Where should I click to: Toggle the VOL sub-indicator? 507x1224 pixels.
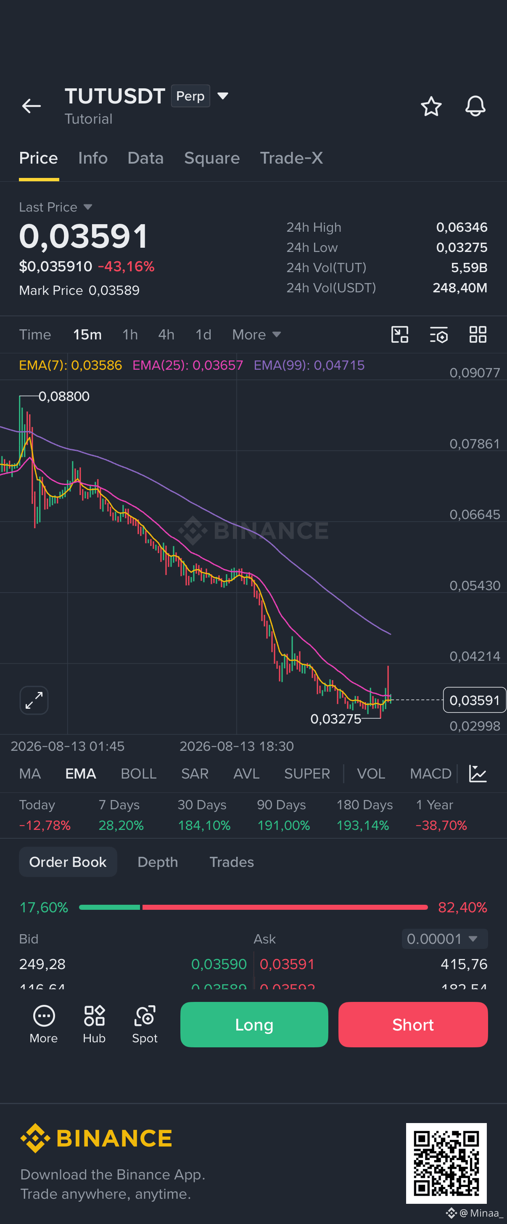point(371,774)
